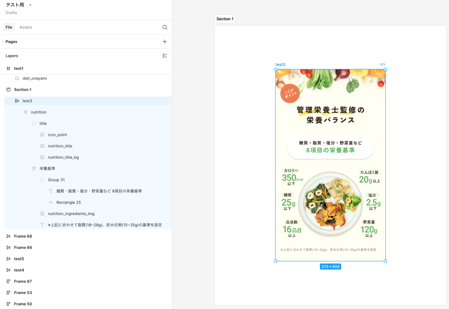Viewport: 449px width, 309px height.
Task: Open the テスト用 file name dropdown
Action: (x=30, y=5)
